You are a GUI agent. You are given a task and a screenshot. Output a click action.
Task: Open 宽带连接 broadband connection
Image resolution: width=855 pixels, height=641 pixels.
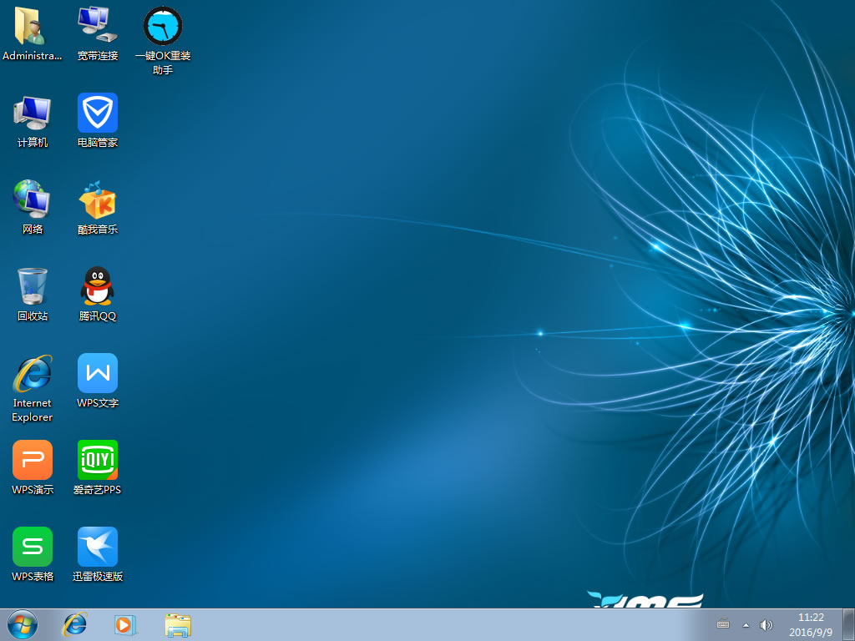coord(97,25)
